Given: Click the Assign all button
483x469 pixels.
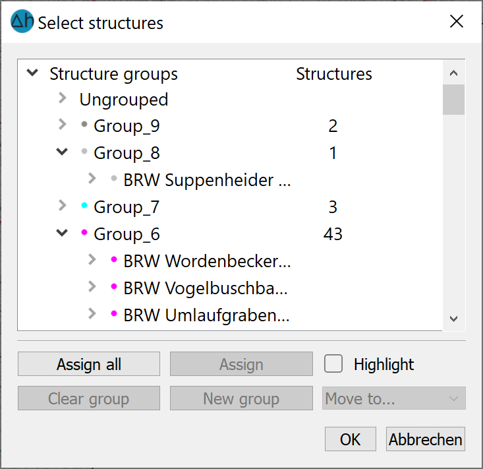Looking at the screenshot, I should pyautogui.click(x=89, y=364).
